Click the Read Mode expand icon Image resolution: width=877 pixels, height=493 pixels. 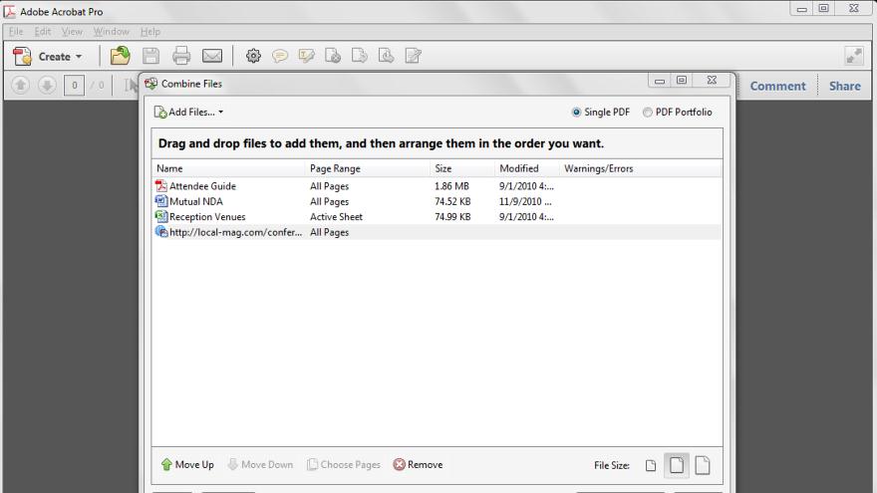tap(854, 56)
